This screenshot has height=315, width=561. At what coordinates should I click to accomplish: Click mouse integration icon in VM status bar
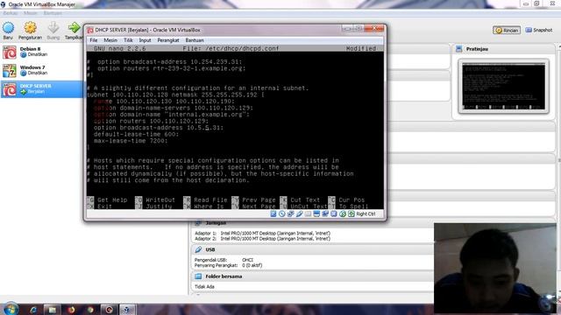(343, 213)
